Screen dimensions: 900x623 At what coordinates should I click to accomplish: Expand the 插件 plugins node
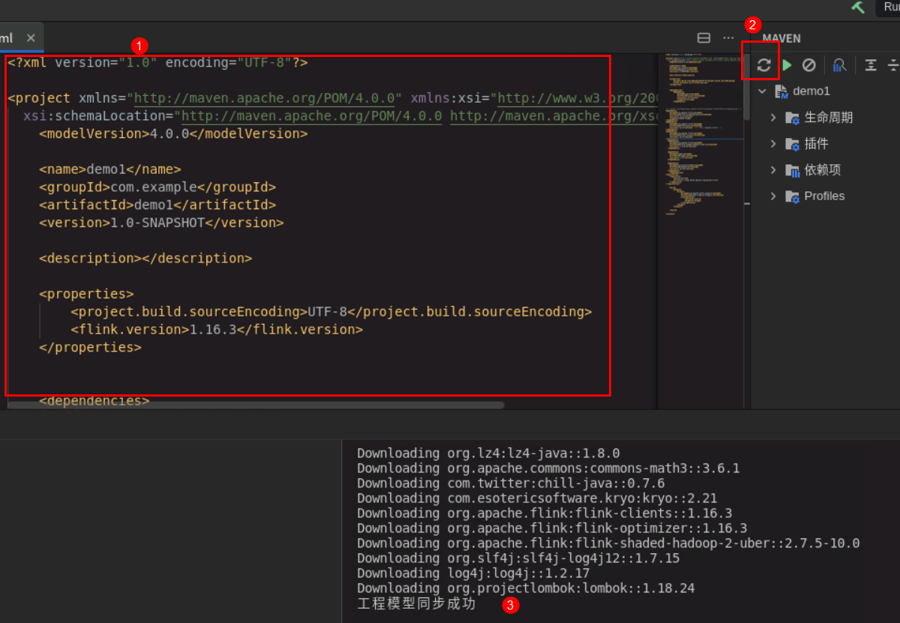click(x=773, y=144)
